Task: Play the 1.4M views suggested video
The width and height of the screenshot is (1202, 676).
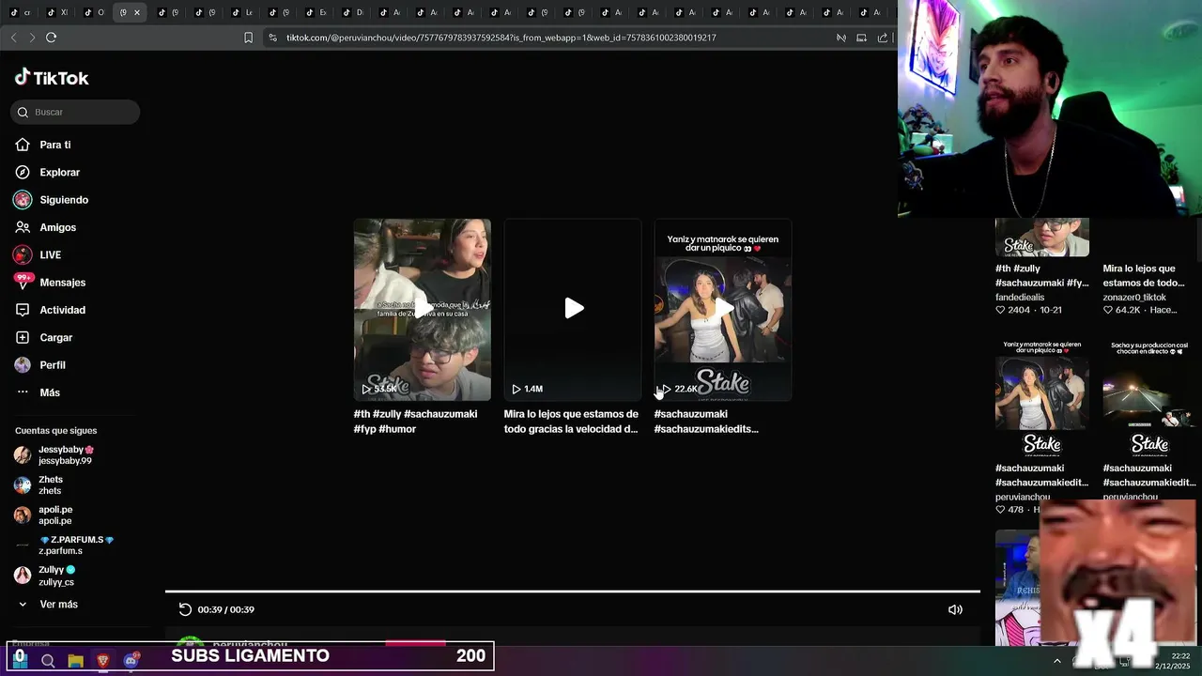Action: [573, 310]
